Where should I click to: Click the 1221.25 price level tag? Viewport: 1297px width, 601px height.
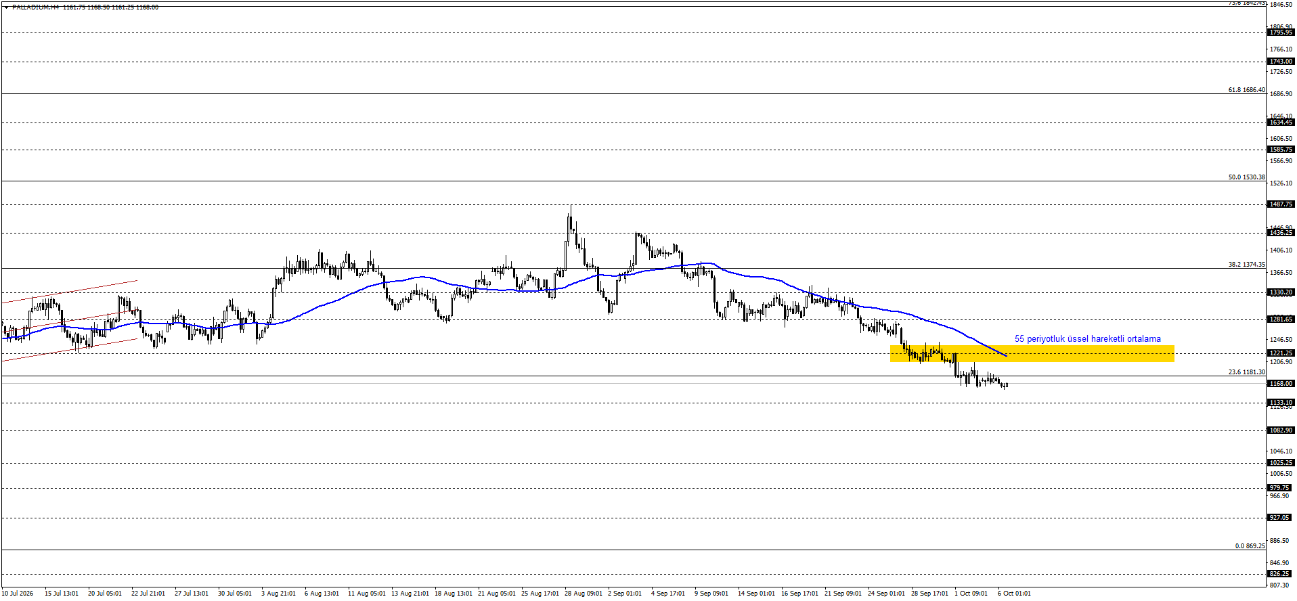[1281, 353]
